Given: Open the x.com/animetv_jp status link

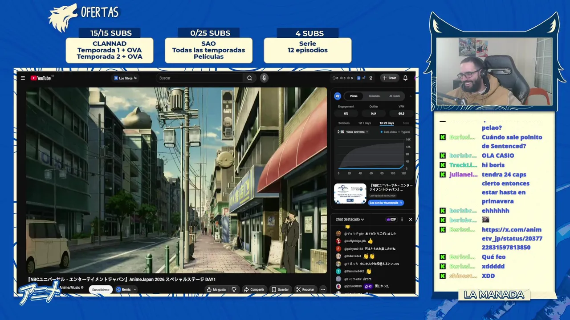Looking at the screenshot, I should (512, 238).
